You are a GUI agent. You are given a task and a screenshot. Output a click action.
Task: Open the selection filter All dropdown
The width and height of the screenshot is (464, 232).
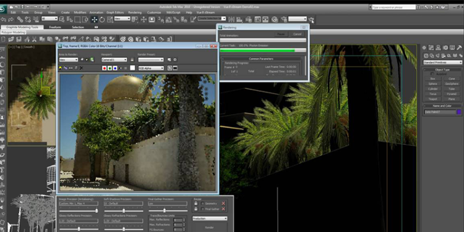coord(49,19)
